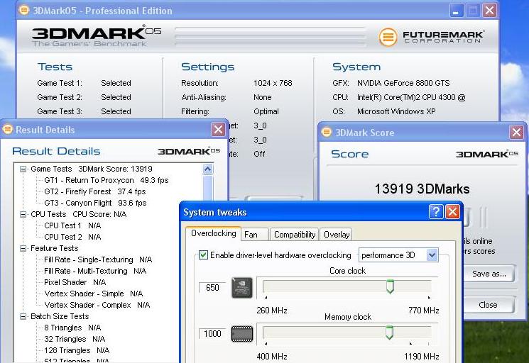Image resolution: width=529 pixels, height=363 pixels.
Task: Close the 3DMark Score window via X
Action: point(516,133)
